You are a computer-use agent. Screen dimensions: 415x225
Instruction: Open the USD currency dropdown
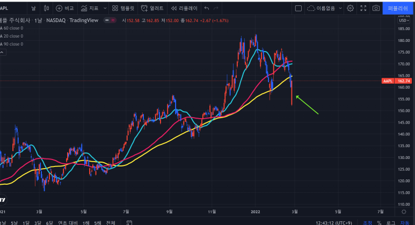click(404, 20)
